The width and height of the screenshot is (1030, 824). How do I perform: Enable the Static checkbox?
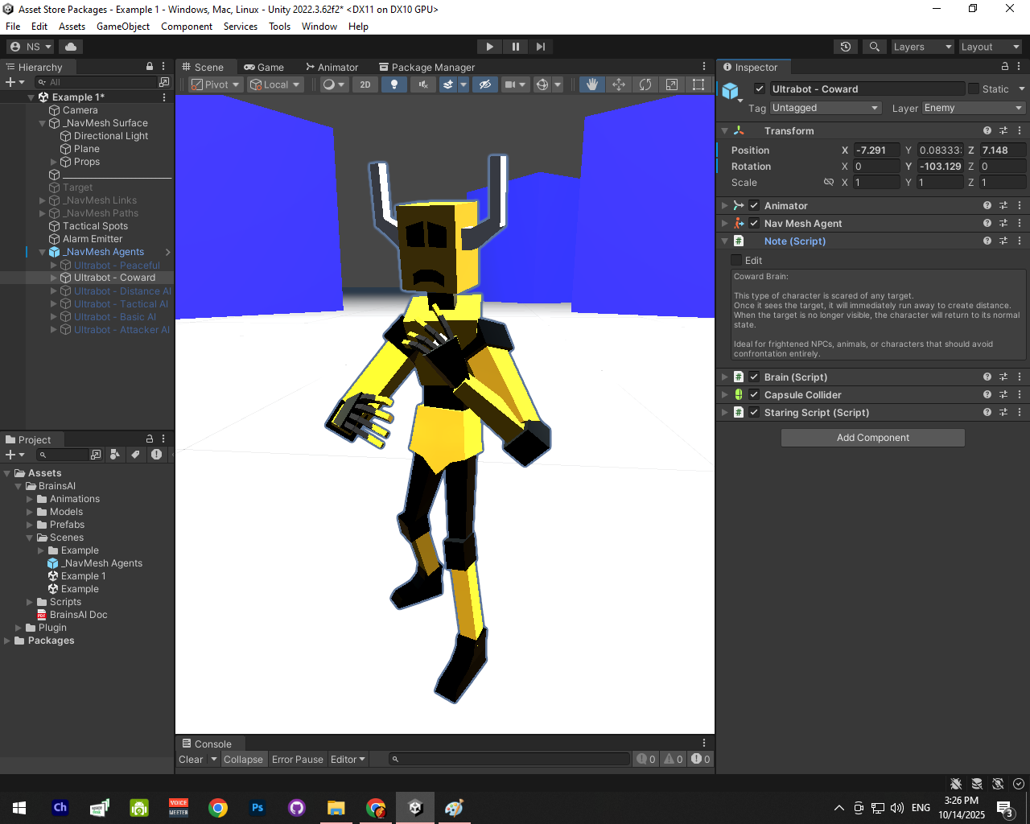(x=974, y=89)
